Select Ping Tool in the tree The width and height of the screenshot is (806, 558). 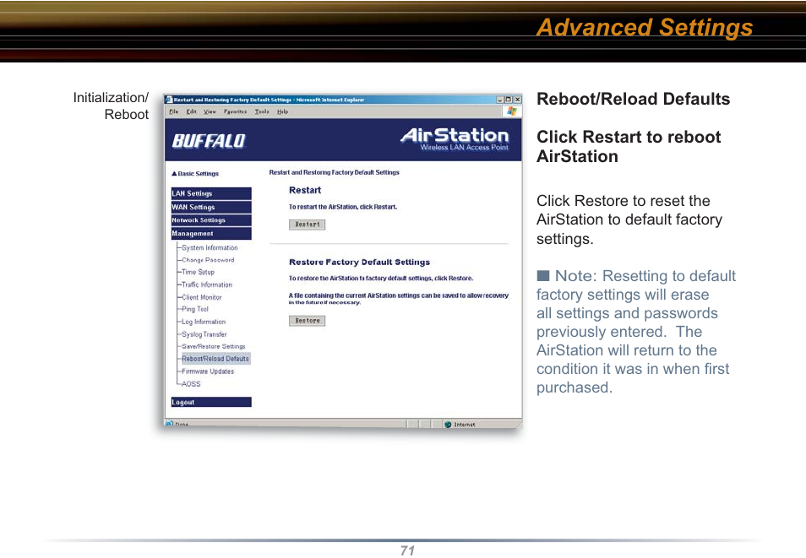click(195, 309)
